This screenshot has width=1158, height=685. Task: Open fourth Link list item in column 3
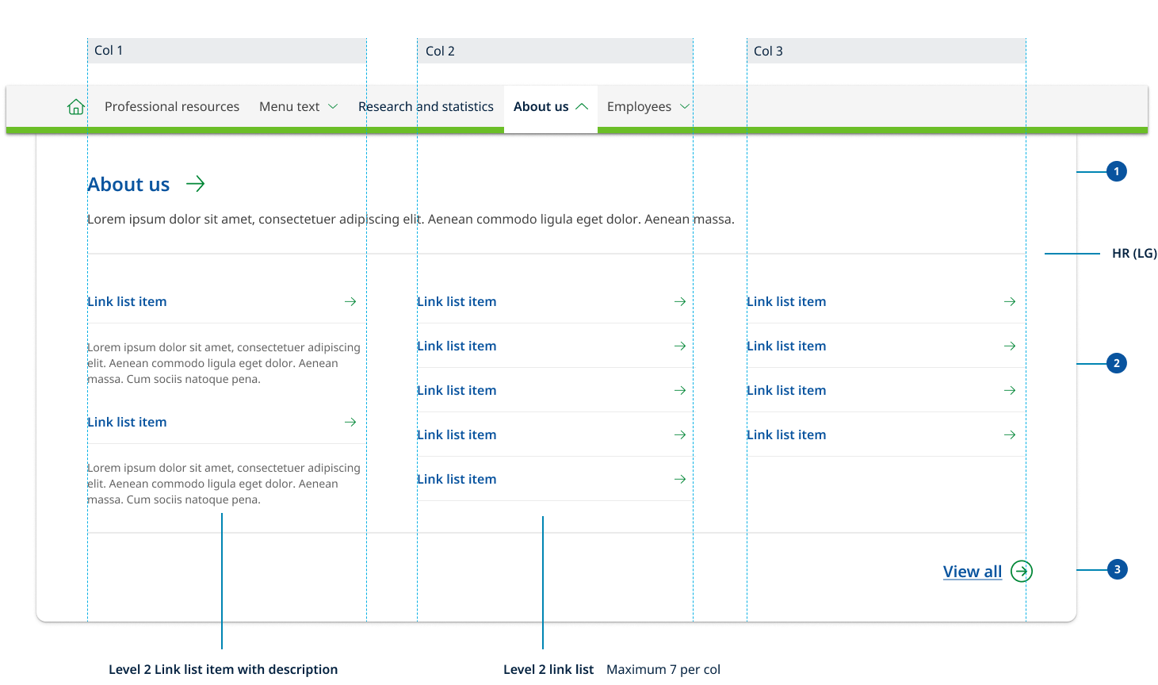[x=786, y=435]
